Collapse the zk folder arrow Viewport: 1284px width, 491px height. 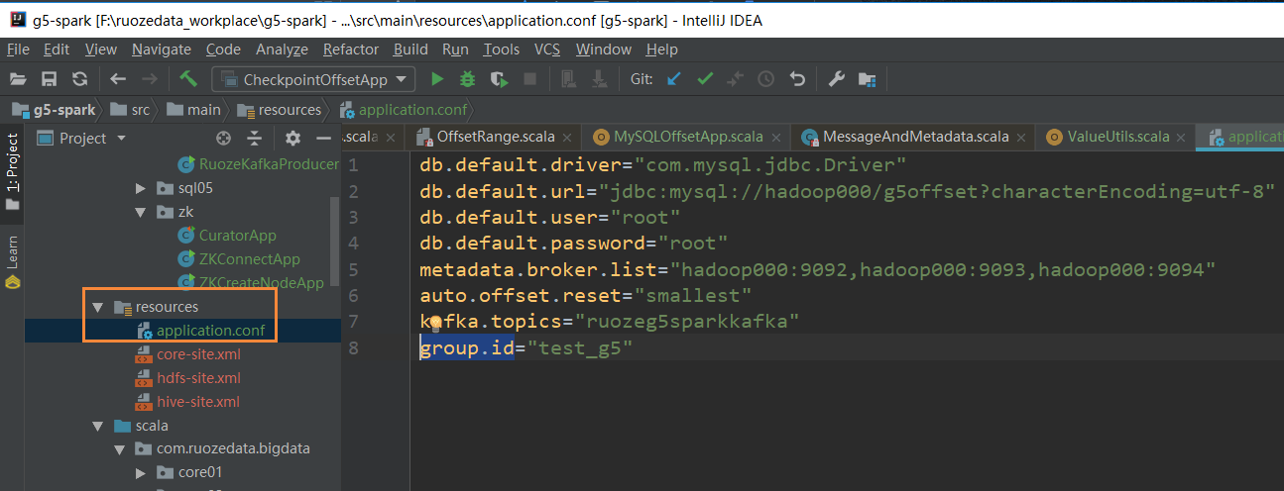pyautogui.click(x=141, y=212)
